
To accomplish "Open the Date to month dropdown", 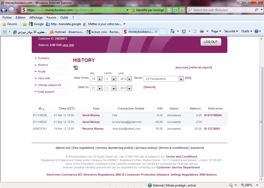I will (114, 88).
